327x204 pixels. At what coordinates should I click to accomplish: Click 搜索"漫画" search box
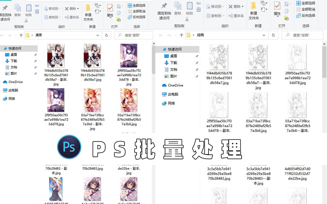[x=134, y=35]
